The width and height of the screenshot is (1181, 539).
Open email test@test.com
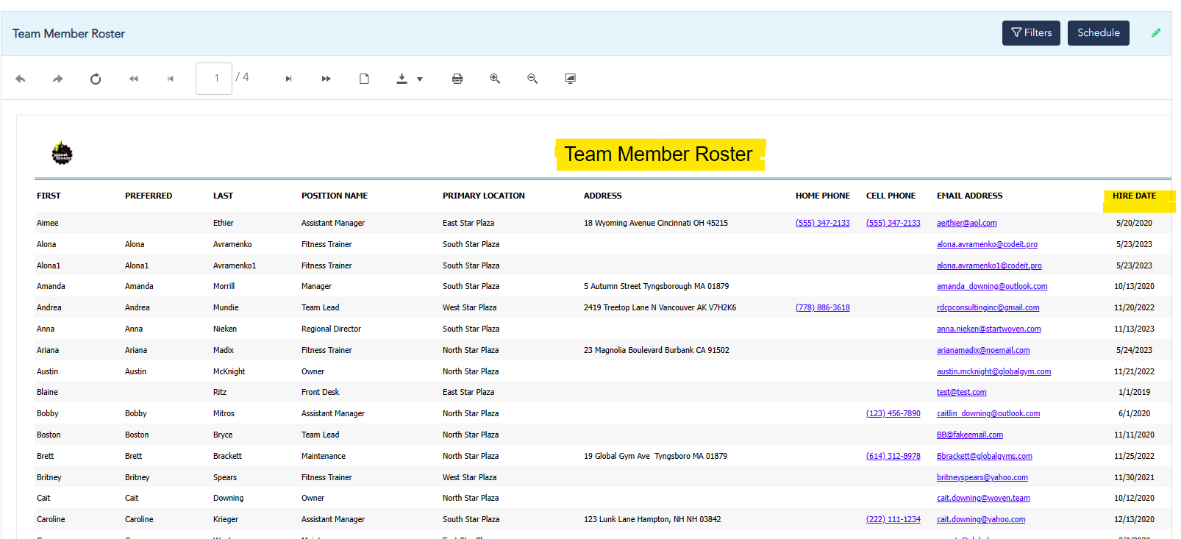pyautogui.click(x=962, y=392)
